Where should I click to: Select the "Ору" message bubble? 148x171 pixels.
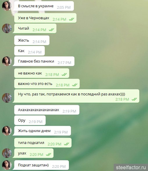click(x=30, y=120)
